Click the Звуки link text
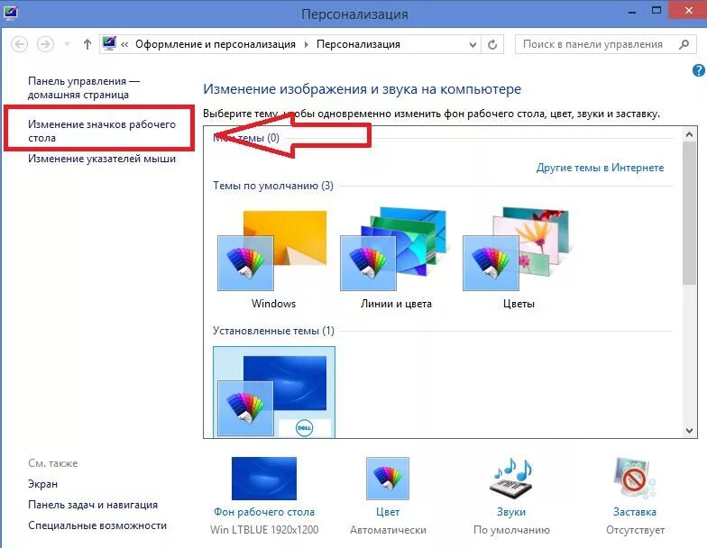 [511, 512]
